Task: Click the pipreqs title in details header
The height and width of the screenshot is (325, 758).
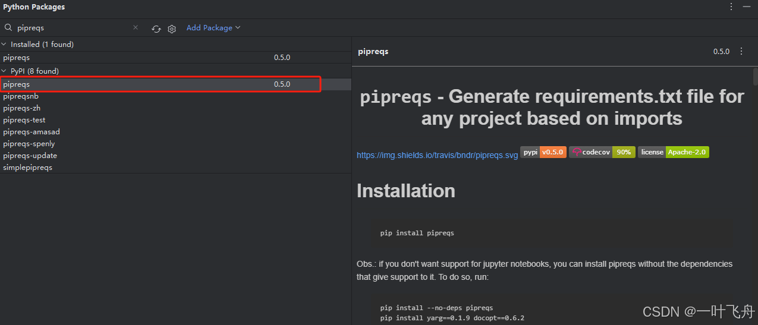Action: pos(373,52)
